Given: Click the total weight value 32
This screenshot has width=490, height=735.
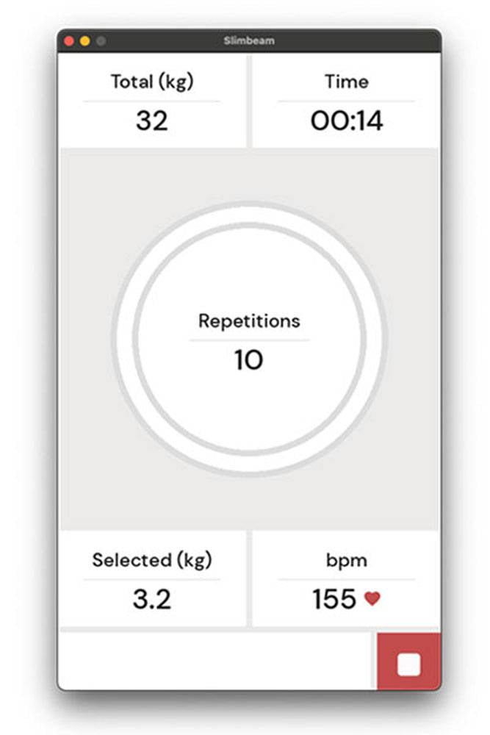Looking at the screenshot, I should (151, 121).
